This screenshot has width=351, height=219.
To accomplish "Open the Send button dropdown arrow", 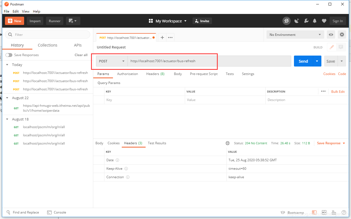I will click(x=317, y=61).
